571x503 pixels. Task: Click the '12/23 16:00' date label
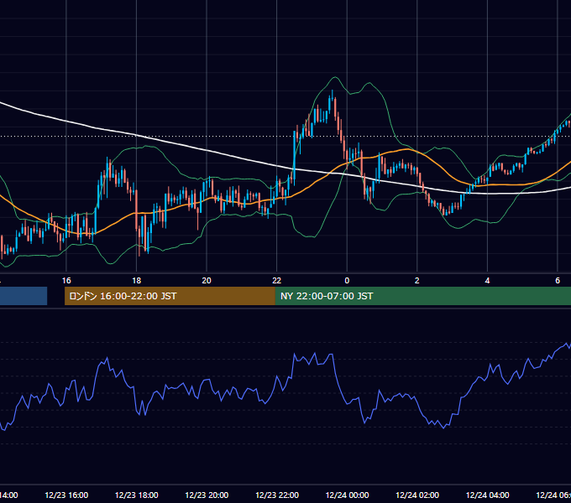pos(66,495)
